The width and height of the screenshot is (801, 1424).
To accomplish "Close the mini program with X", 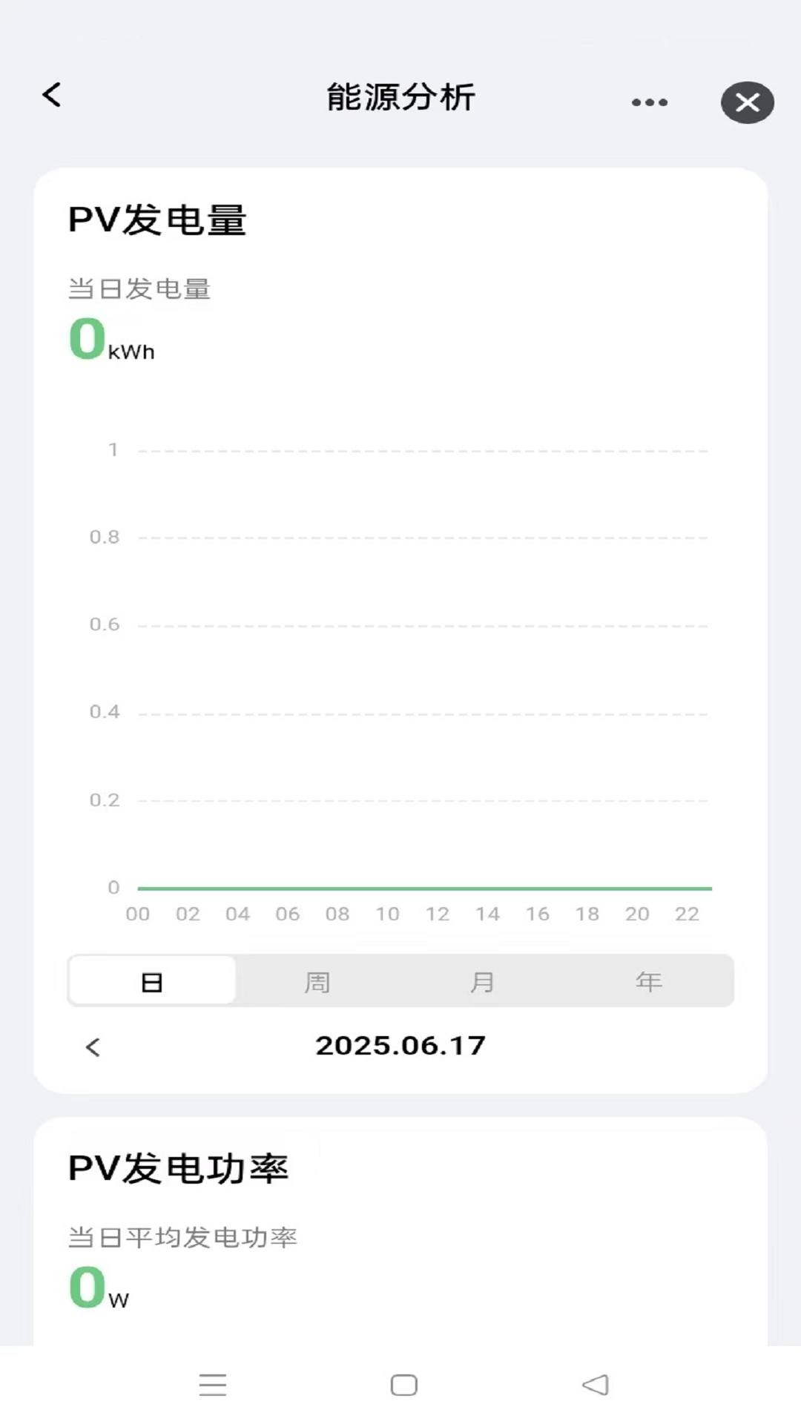I will click(x=747, y=102).
